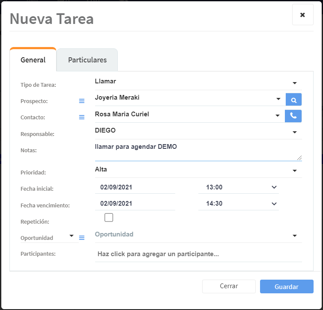The height and width of the screenshot is (310, 323).
Task: Click the phone icon beside Rosa Maria Curiel
Action: point(293,116)
